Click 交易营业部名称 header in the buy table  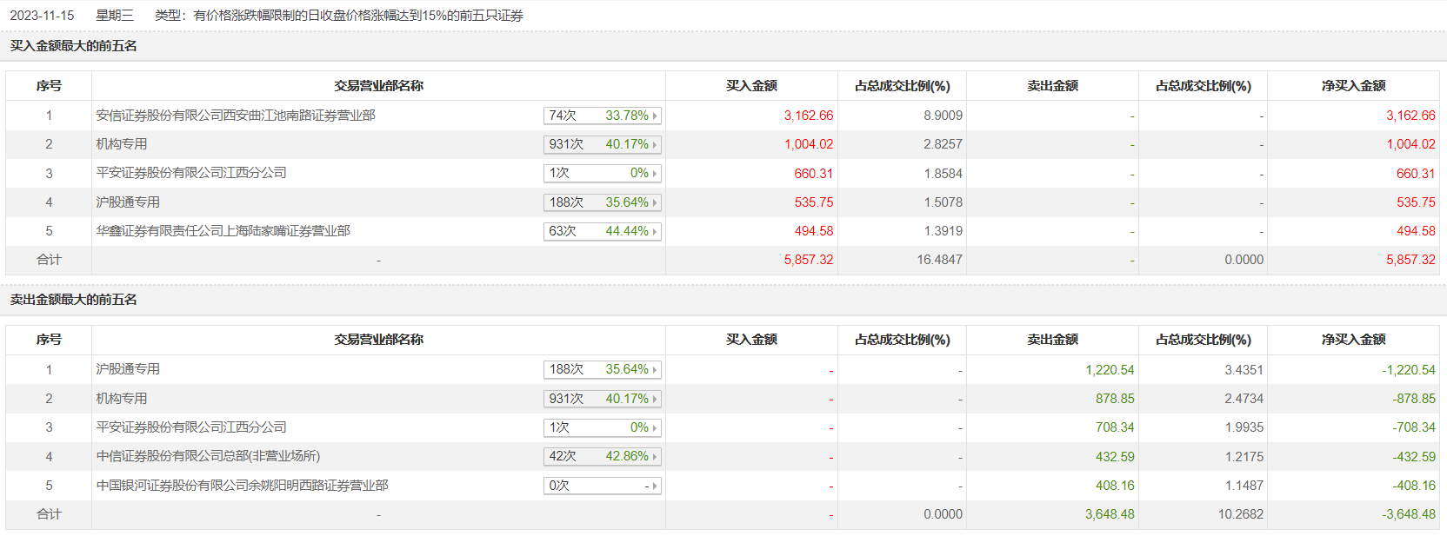pos(378,86)
